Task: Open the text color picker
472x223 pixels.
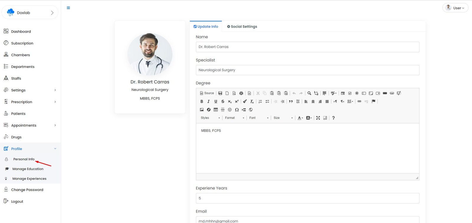Action: [x=300, y=118]
